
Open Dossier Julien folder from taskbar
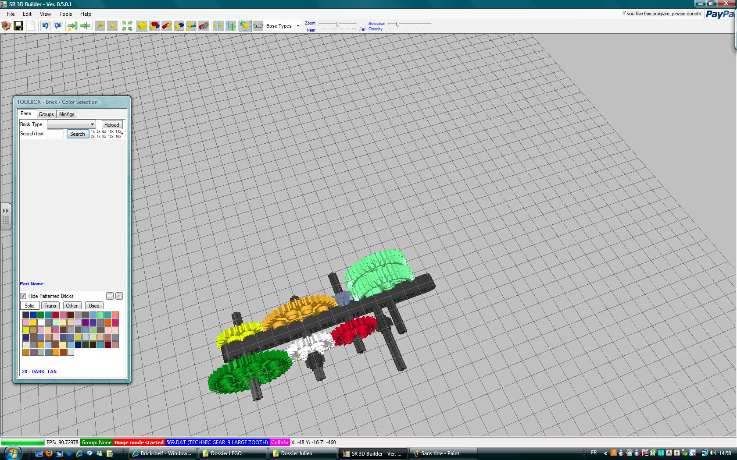coord(302,453)
